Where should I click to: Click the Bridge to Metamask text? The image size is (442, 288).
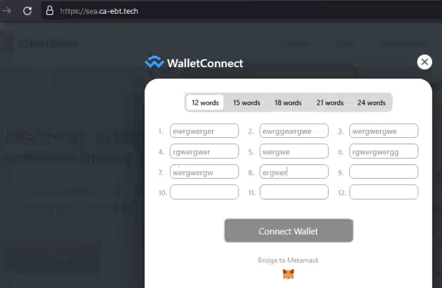click(288, 260)
